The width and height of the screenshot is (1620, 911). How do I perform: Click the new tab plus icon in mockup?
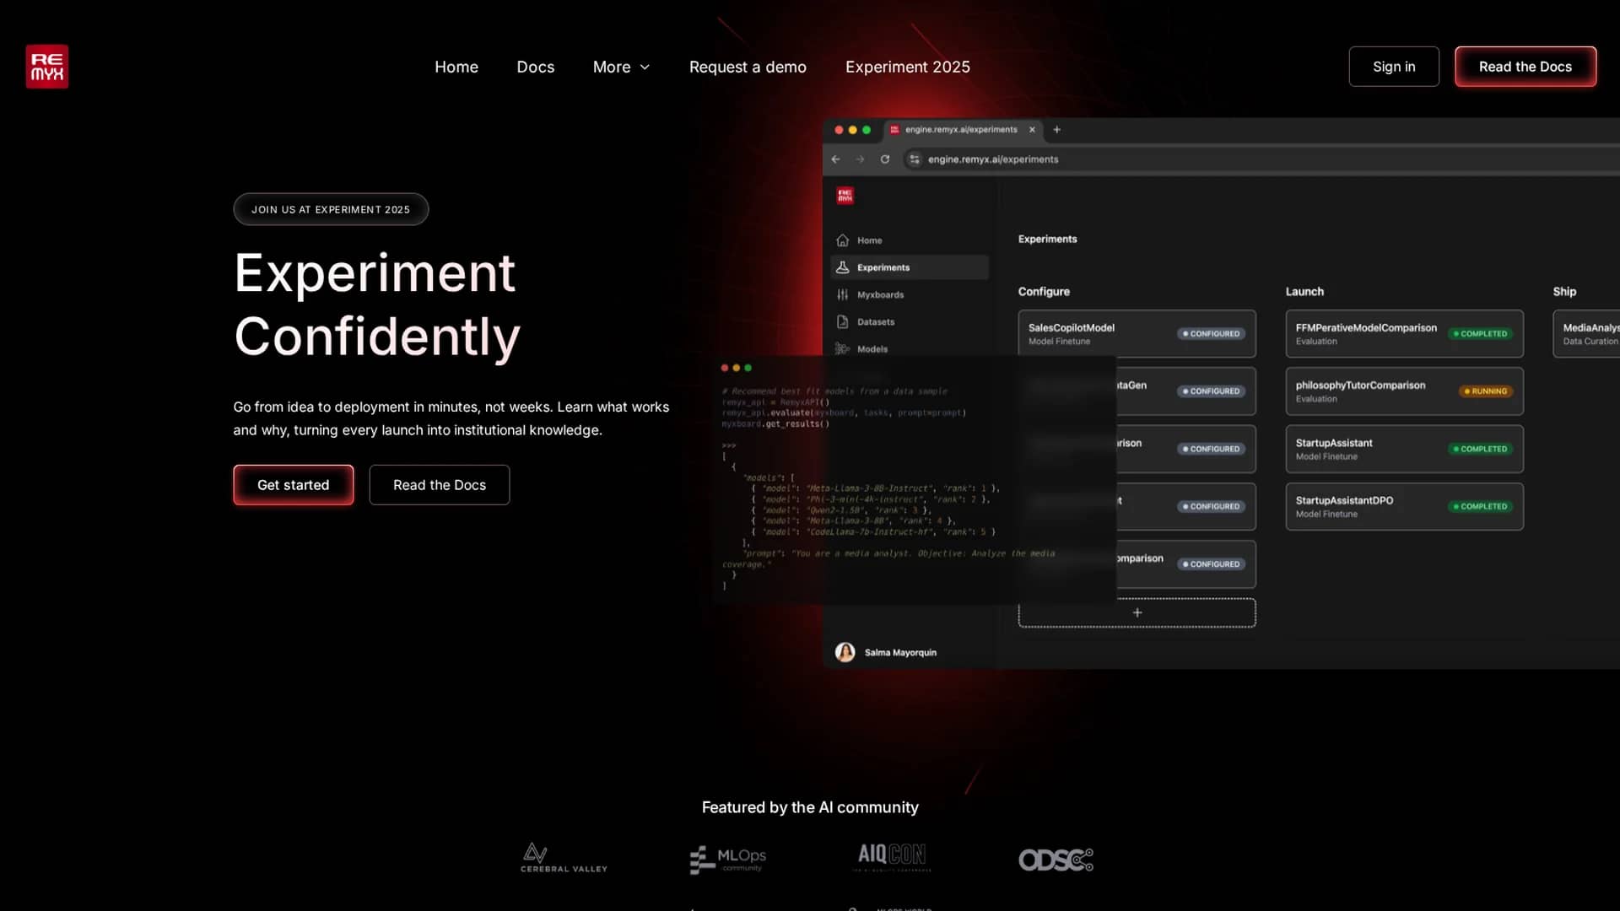click(x=1056, y=130)
